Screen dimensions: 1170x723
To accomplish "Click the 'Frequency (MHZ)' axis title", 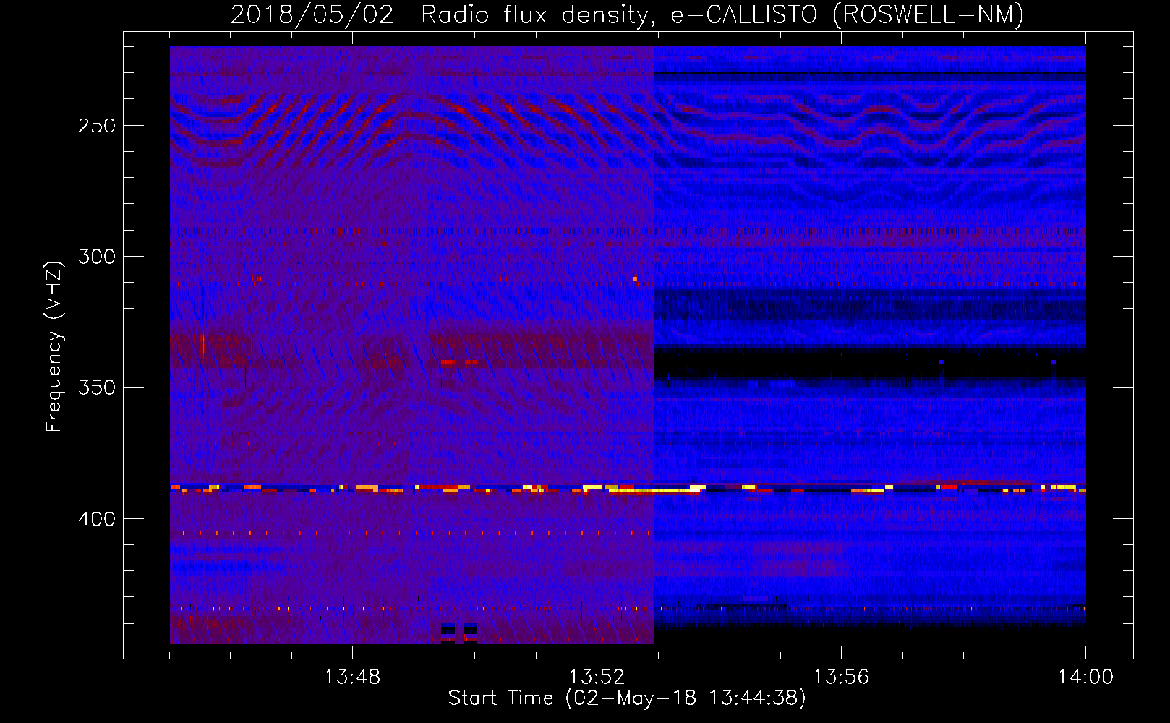I will click(54, 346).
